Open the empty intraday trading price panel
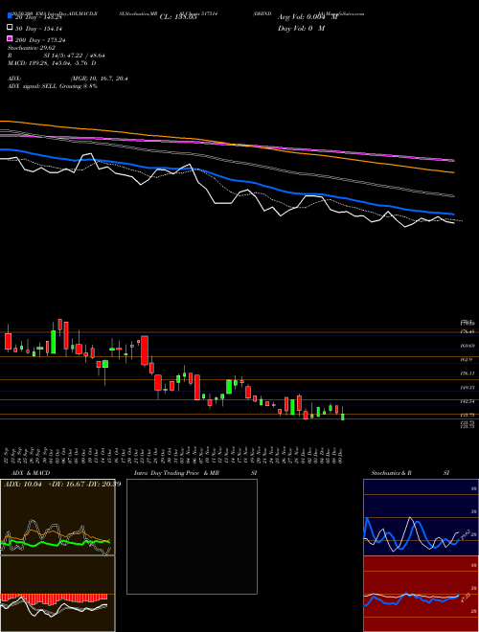The image size is (479, 632). click(192, 536)
